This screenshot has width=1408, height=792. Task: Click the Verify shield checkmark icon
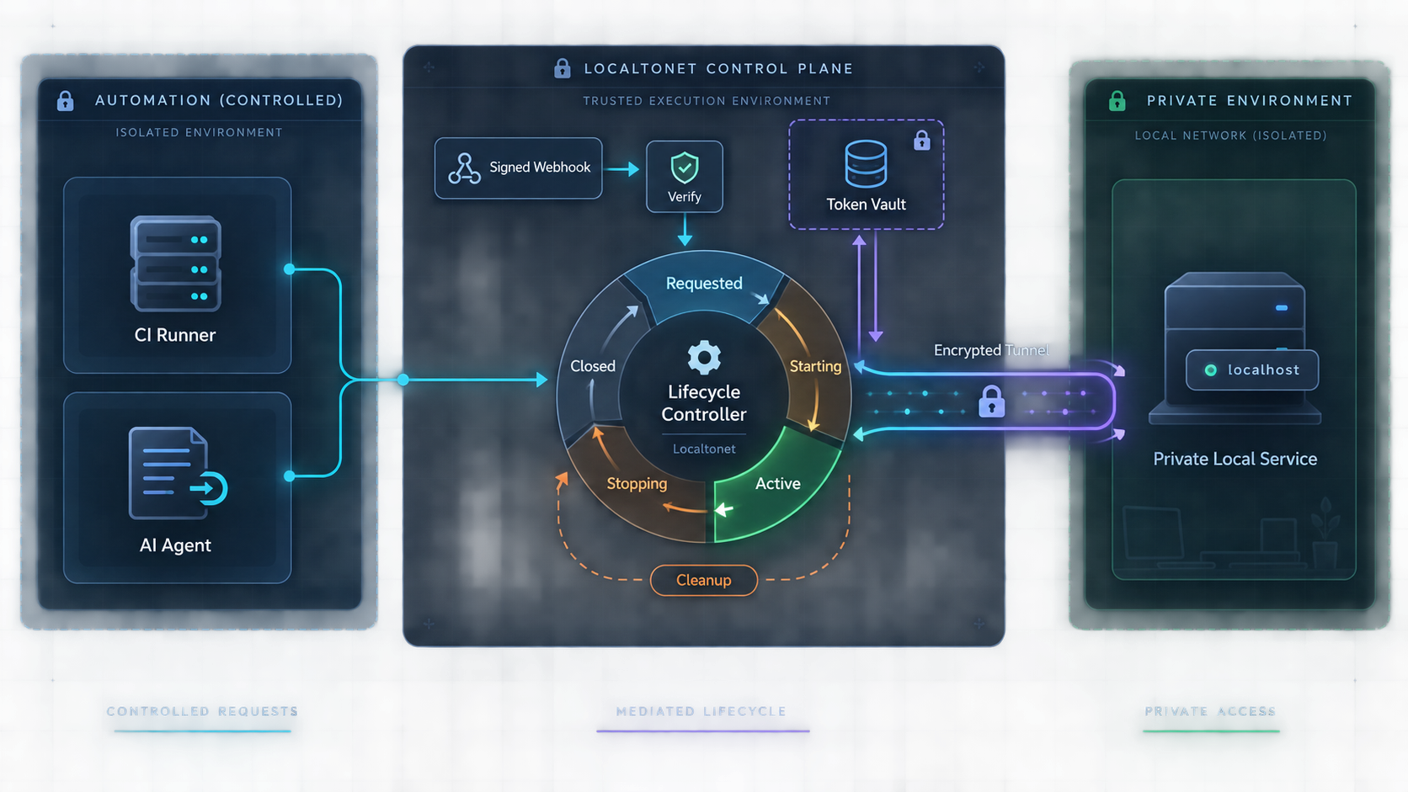[685, 167]
